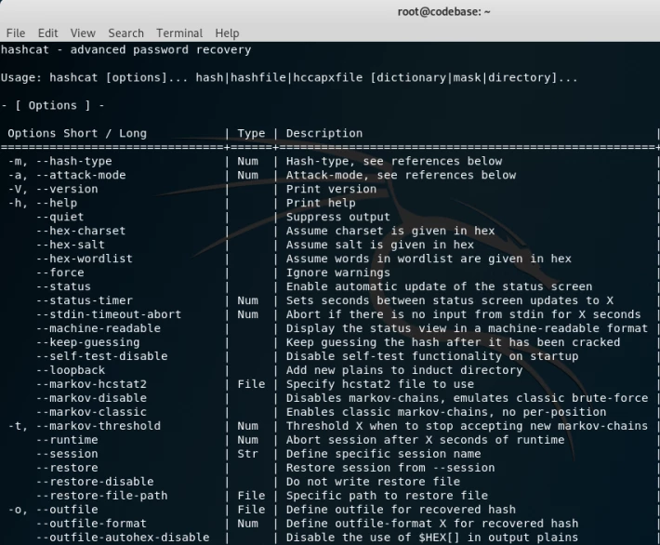
Task: Click 'Specific path to restore file'
Action: tap(387, 496)
